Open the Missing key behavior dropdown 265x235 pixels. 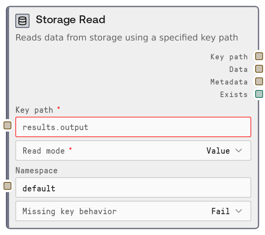(x=133, y=211)
